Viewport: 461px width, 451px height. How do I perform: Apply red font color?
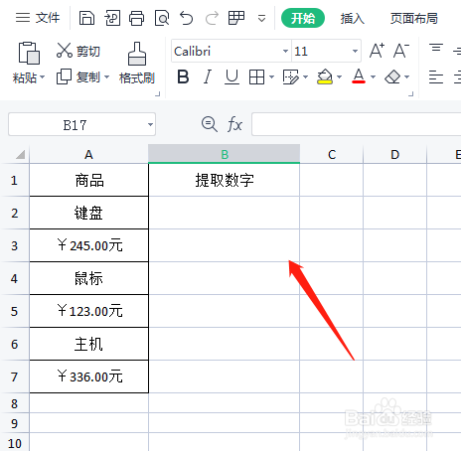[359, 76]
